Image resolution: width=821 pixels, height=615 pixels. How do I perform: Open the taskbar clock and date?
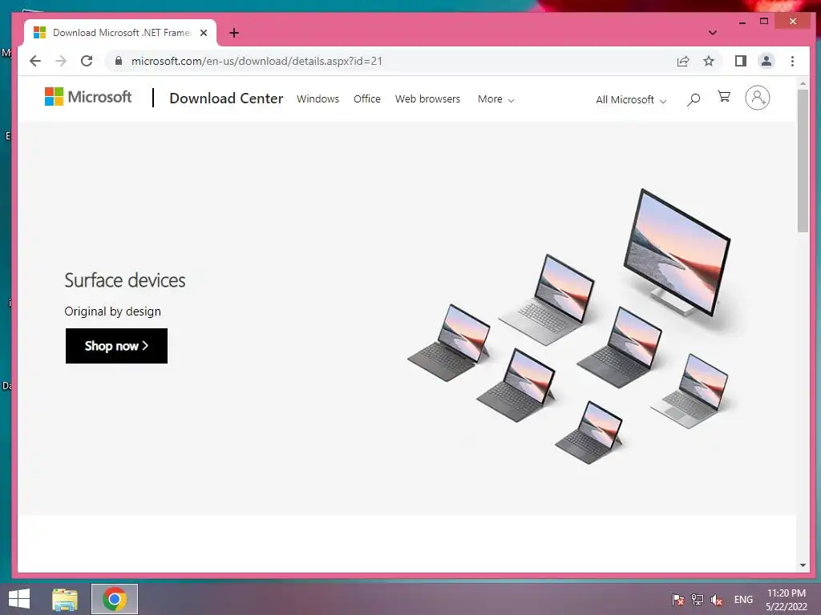point(787,600)
